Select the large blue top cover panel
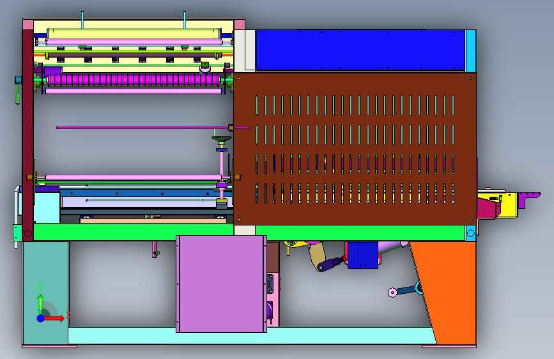This screenshot has width=554, height=359. click(360, 50)
